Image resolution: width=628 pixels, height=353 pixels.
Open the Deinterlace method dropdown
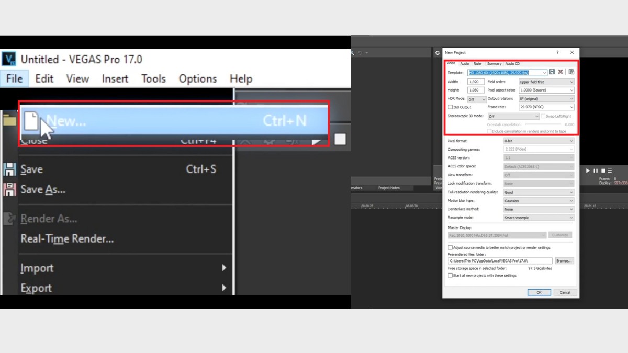pyautogui.click(x=539, y=209)
